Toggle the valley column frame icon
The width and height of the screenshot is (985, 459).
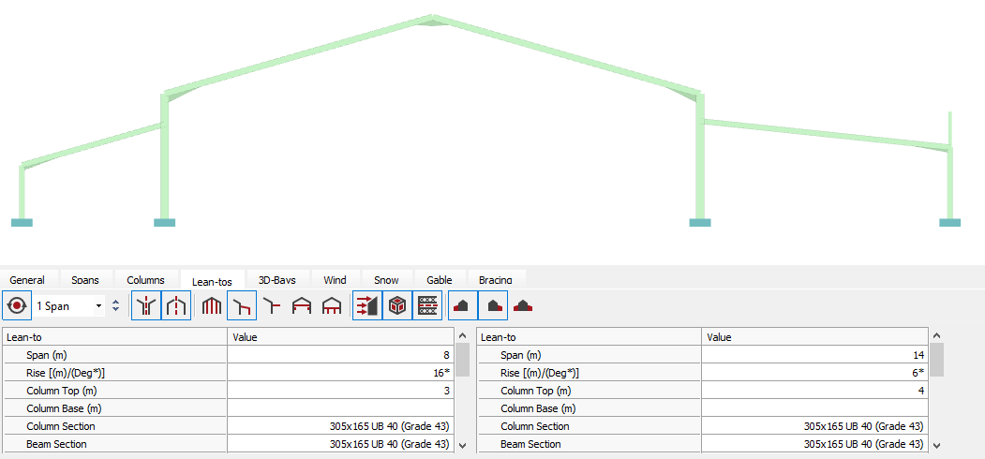146,306
